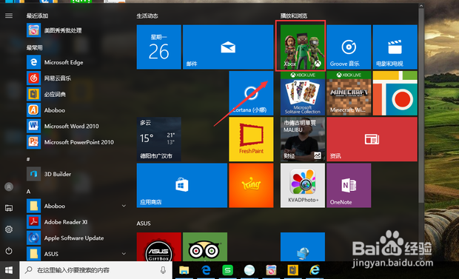
Task: Click the ASUS tile group header
Action: (x=144, y=223)
